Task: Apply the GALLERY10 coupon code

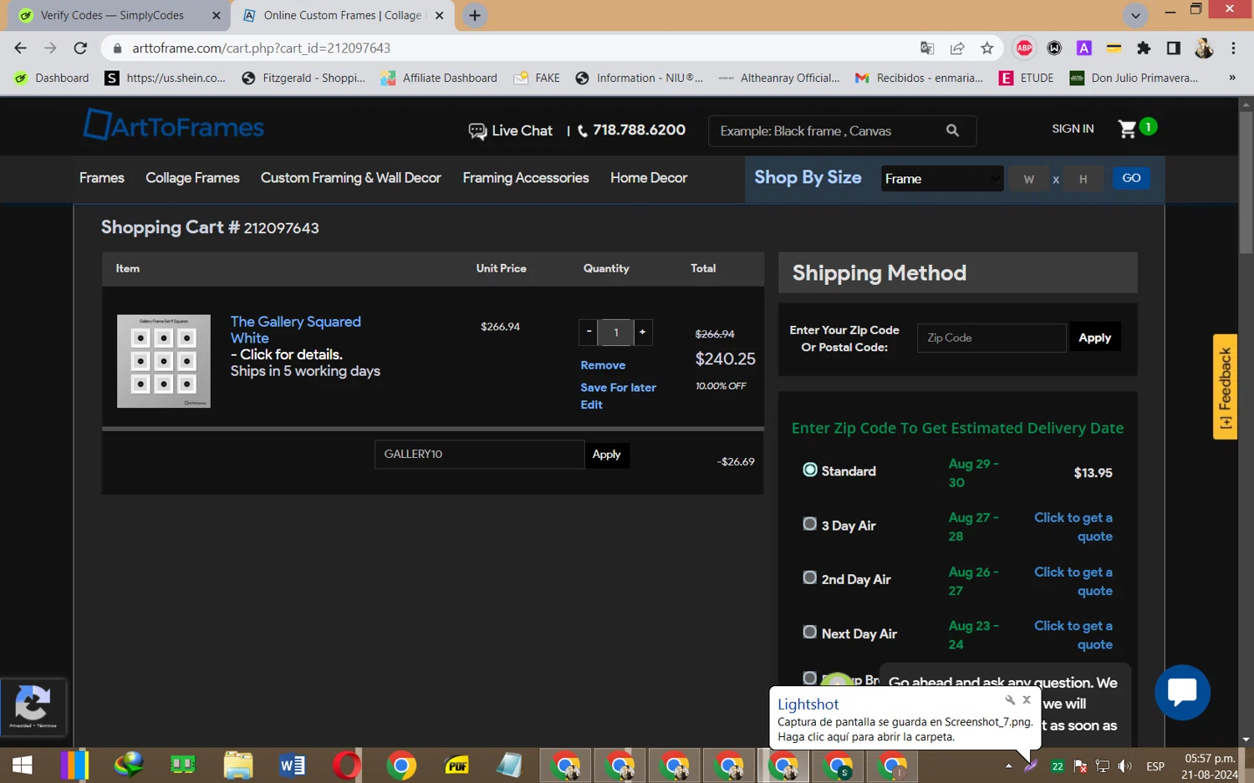Action: click(x=607, y=455)
